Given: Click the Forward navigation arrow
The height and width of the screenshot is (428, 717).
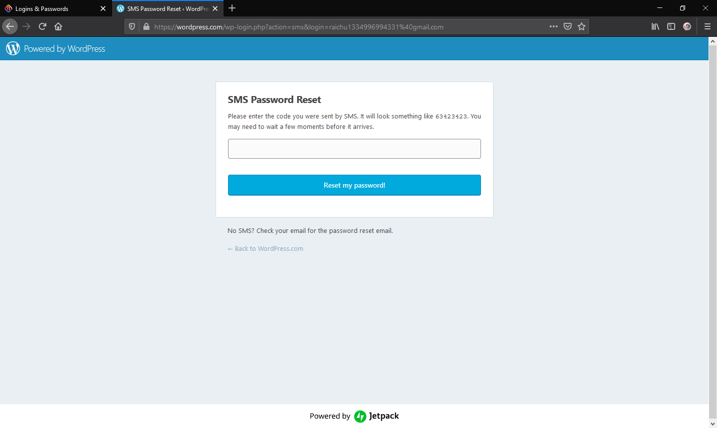Looking at the screenshot, I should coord(26,26).
